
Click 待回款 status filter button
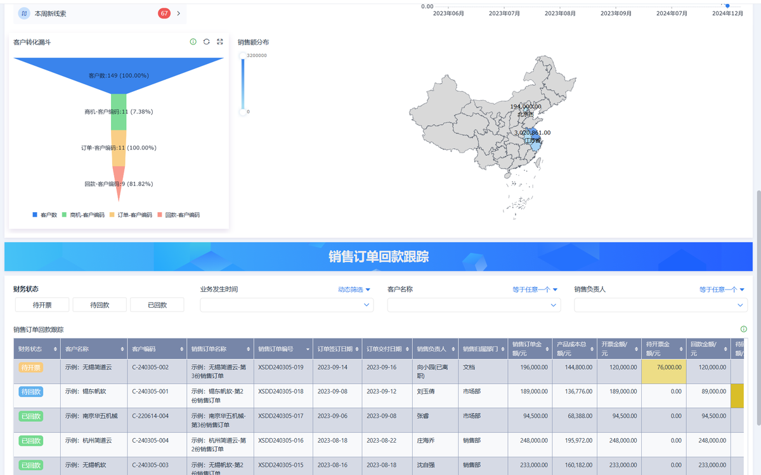(x=100, y=305)
